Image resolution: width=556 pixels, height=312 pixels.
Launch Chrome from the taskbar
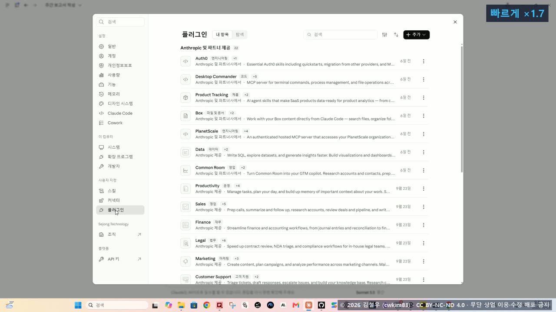[206, 305]
